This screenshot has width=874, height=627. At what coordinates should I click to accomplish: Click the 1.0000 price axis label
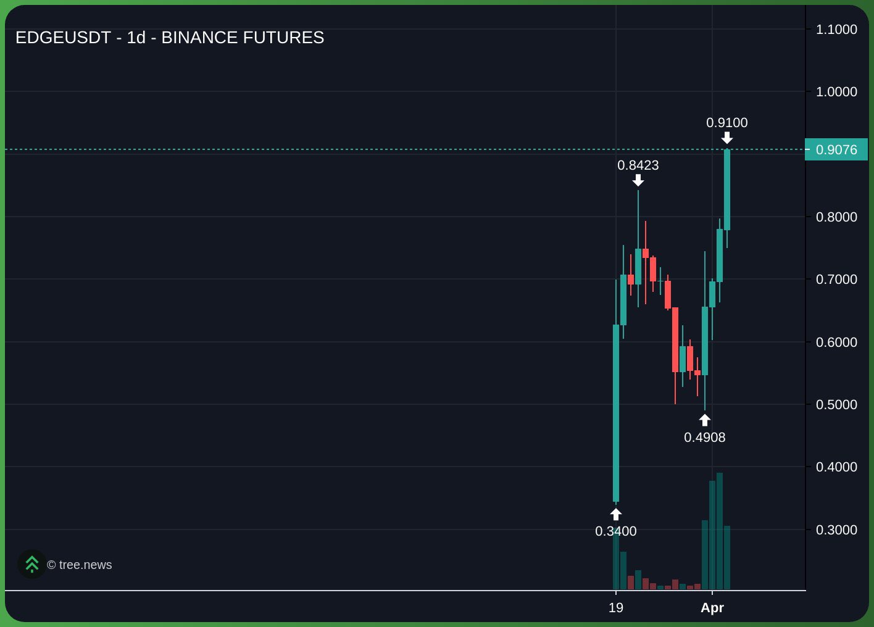[836, 92]
